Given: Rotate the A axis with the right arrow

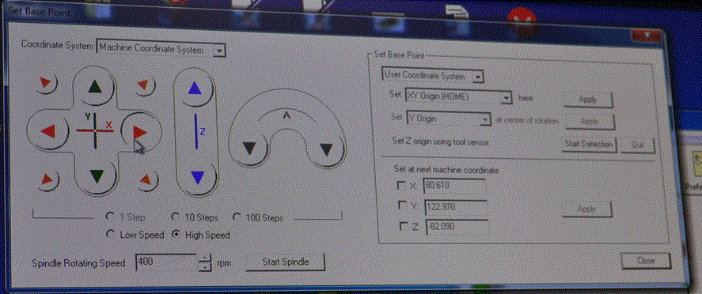Looking at the screenshot, I should pyautogui.click(x=326, y=149).
